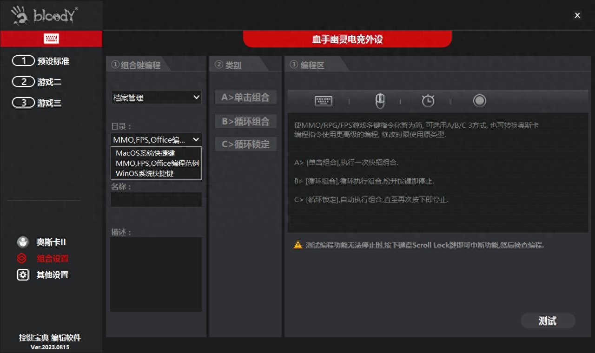595x353 pixels.
Task: Click the 控键宝典 编辑软件 label
Action: pos(50,338)
